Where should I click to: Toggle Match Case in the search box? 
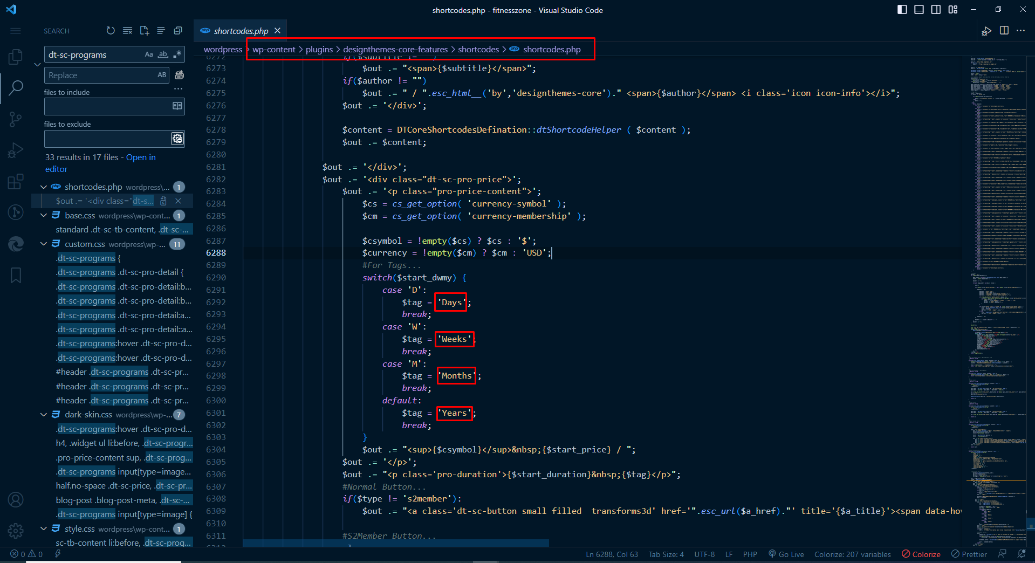coord(149,54)
